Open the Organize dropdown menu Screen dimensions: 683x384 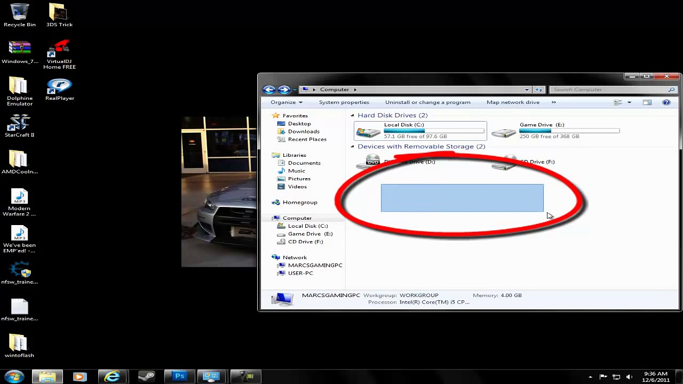point(287,102)
